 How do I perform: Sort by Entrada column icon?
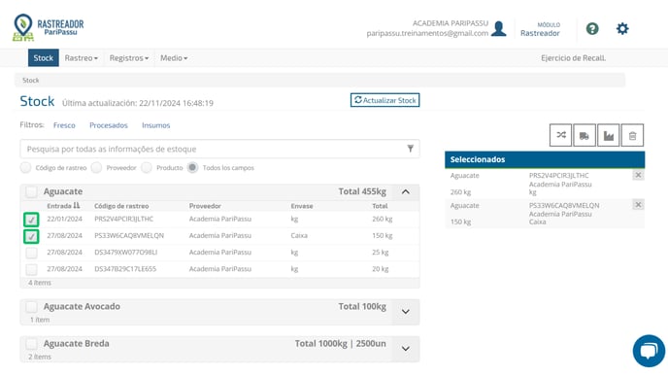[x=77, y=205]
